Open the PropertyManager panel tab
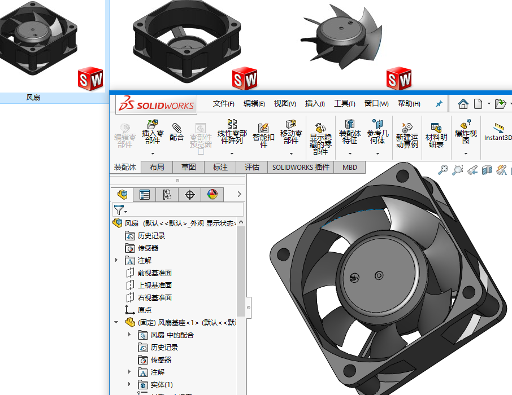The image size is (512, 395). (x=144, y=195)
